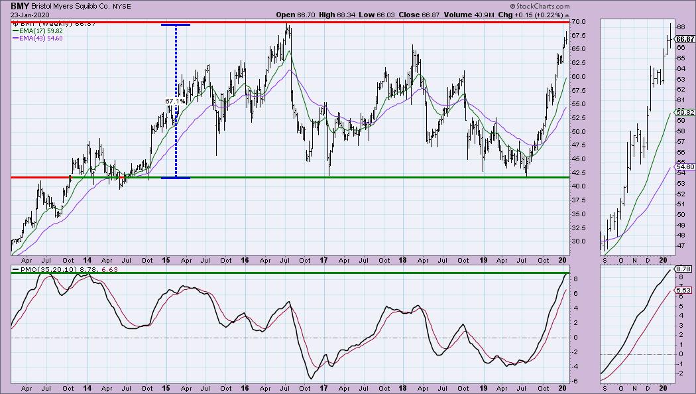Click the boxed 54.60 EMA tag in the zoom panel
This screenshot has height=394, width=696.
tap(684, 167)
